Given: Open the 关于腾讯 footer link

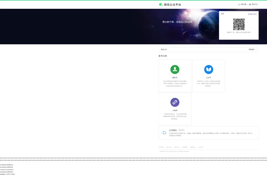Looking at the screenshot, I should (161, 147).
